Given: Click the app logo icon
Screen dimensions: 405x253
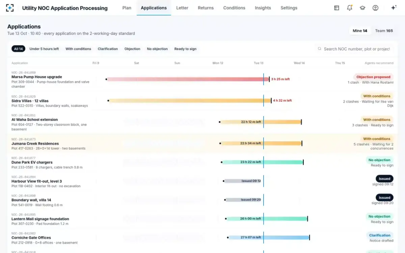Looking at the screenshot, I should click(10, 8).
